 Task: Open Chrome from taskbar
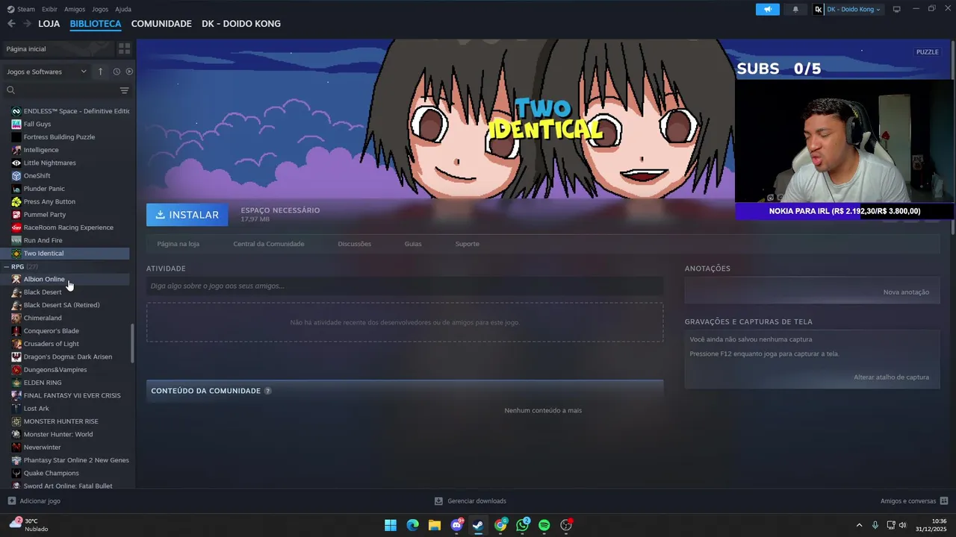point(500,525)
